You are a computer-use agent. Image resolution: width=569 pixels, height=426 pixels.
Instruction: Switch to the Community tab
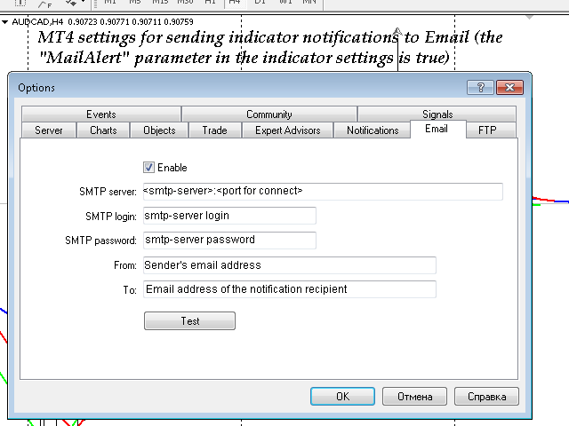point(268,114)
